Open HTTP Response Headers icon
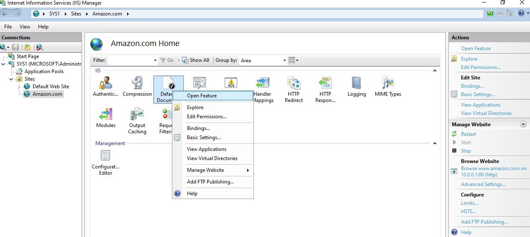 pyautogui.click(x=325, y=90)
